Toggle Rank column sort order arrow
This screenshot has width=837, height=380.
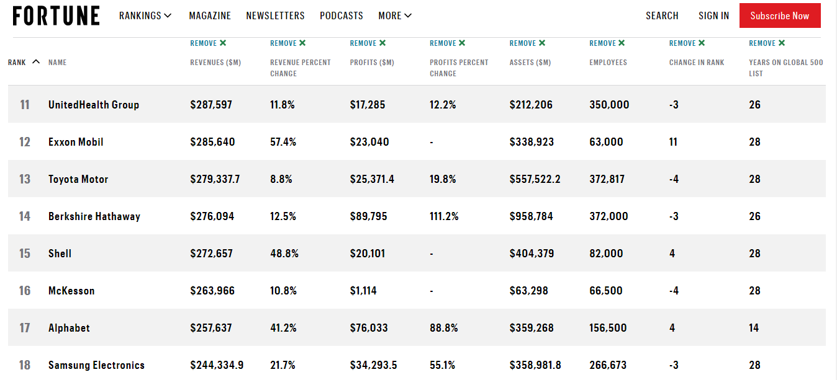click(36, 62)
